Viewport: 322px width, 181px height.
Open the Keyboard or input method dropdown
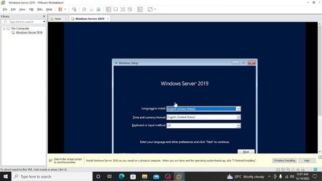point(238,125)
